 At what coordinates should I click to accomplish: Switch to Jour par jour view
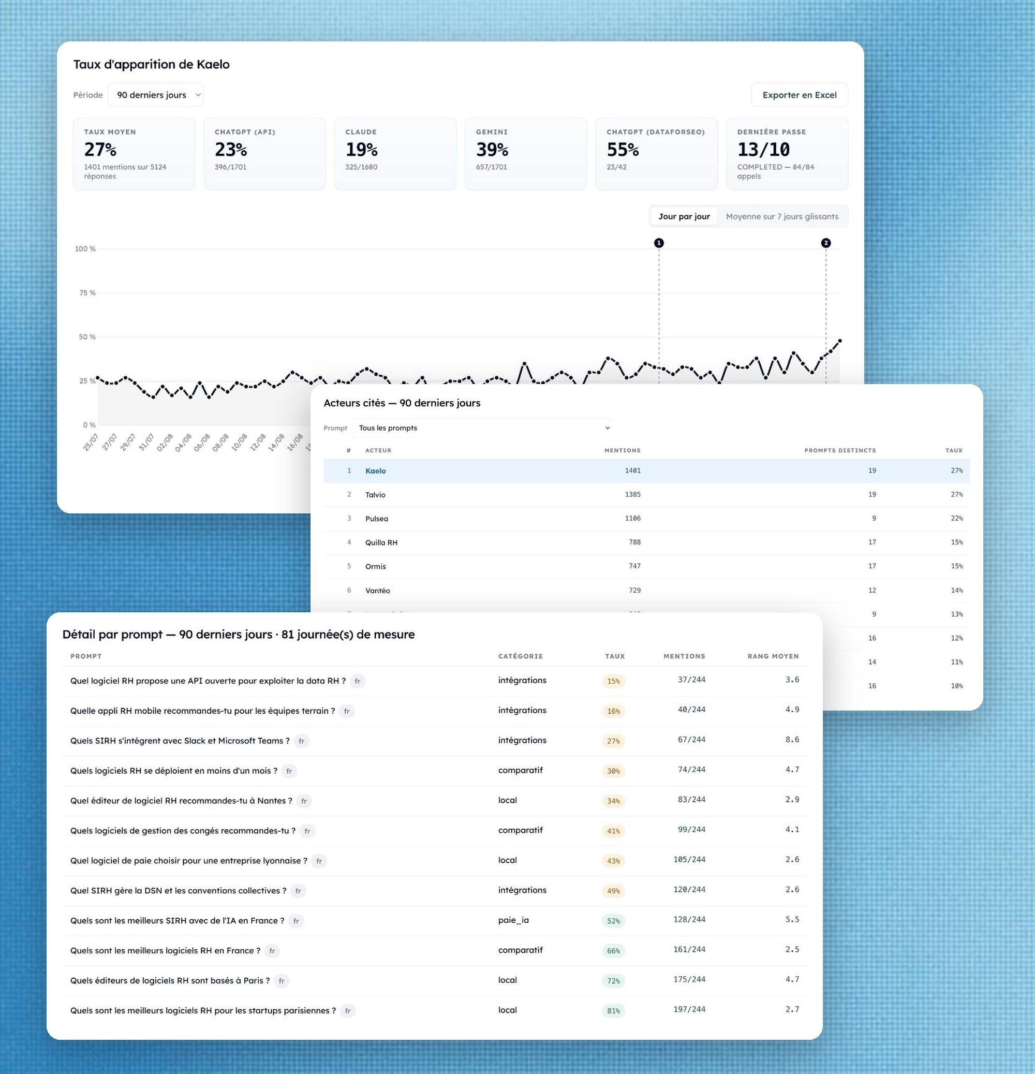tap(684, 216)
